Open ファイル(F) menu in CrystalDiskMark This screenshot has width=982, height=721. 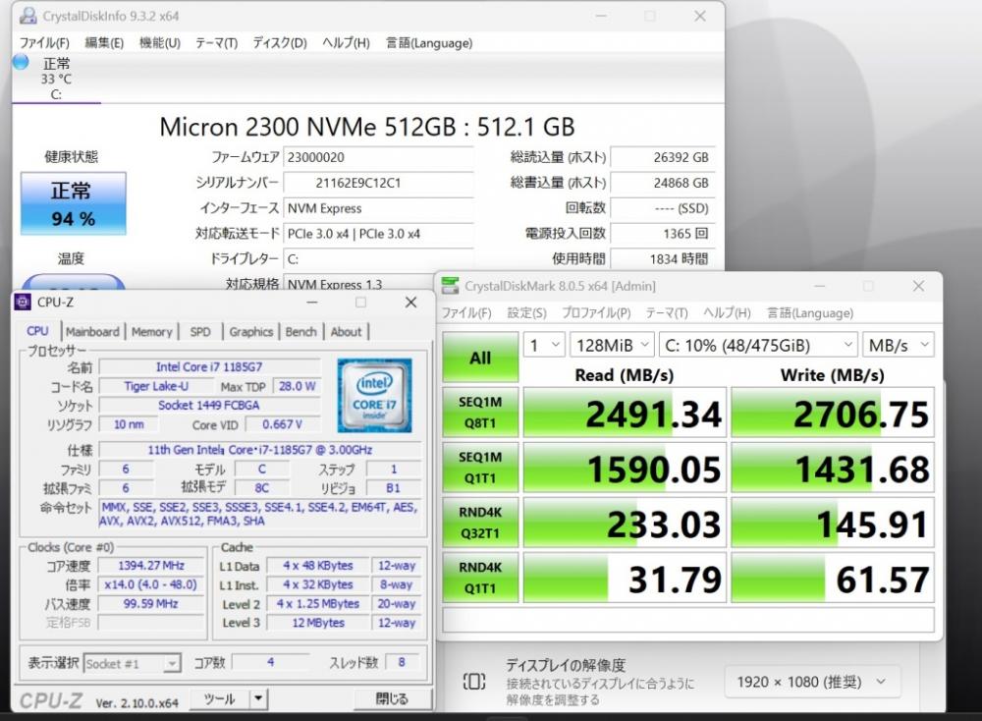coord(466,312)
